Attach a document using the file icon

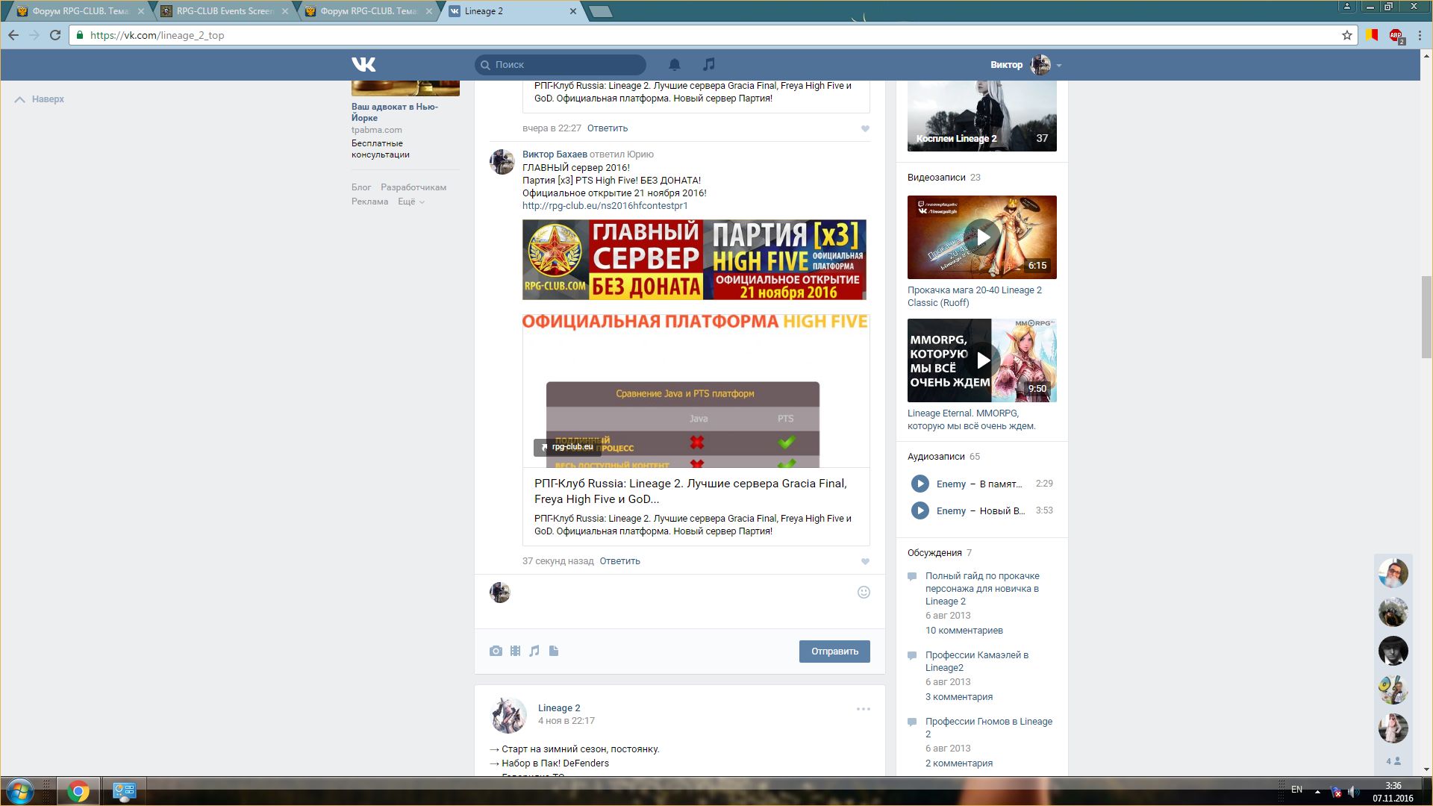[554, 651]
